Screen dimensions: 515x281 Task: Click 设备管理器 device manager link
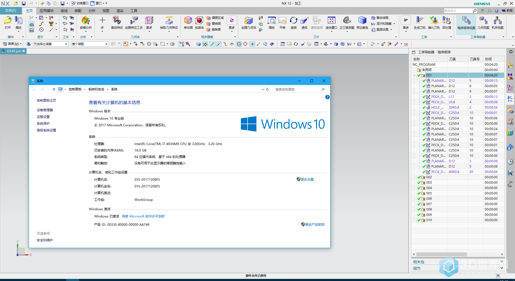(x=45, y=110)
